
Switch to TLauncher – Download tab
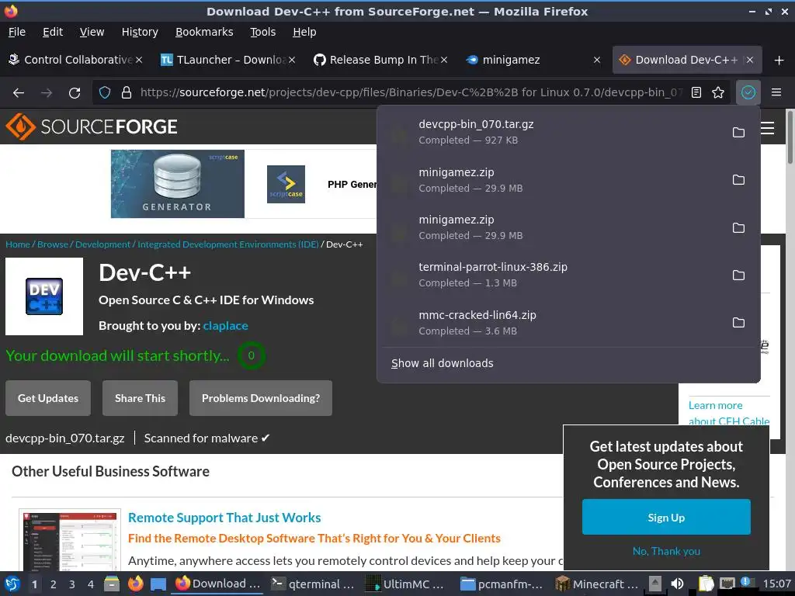(x=227, y=60)
